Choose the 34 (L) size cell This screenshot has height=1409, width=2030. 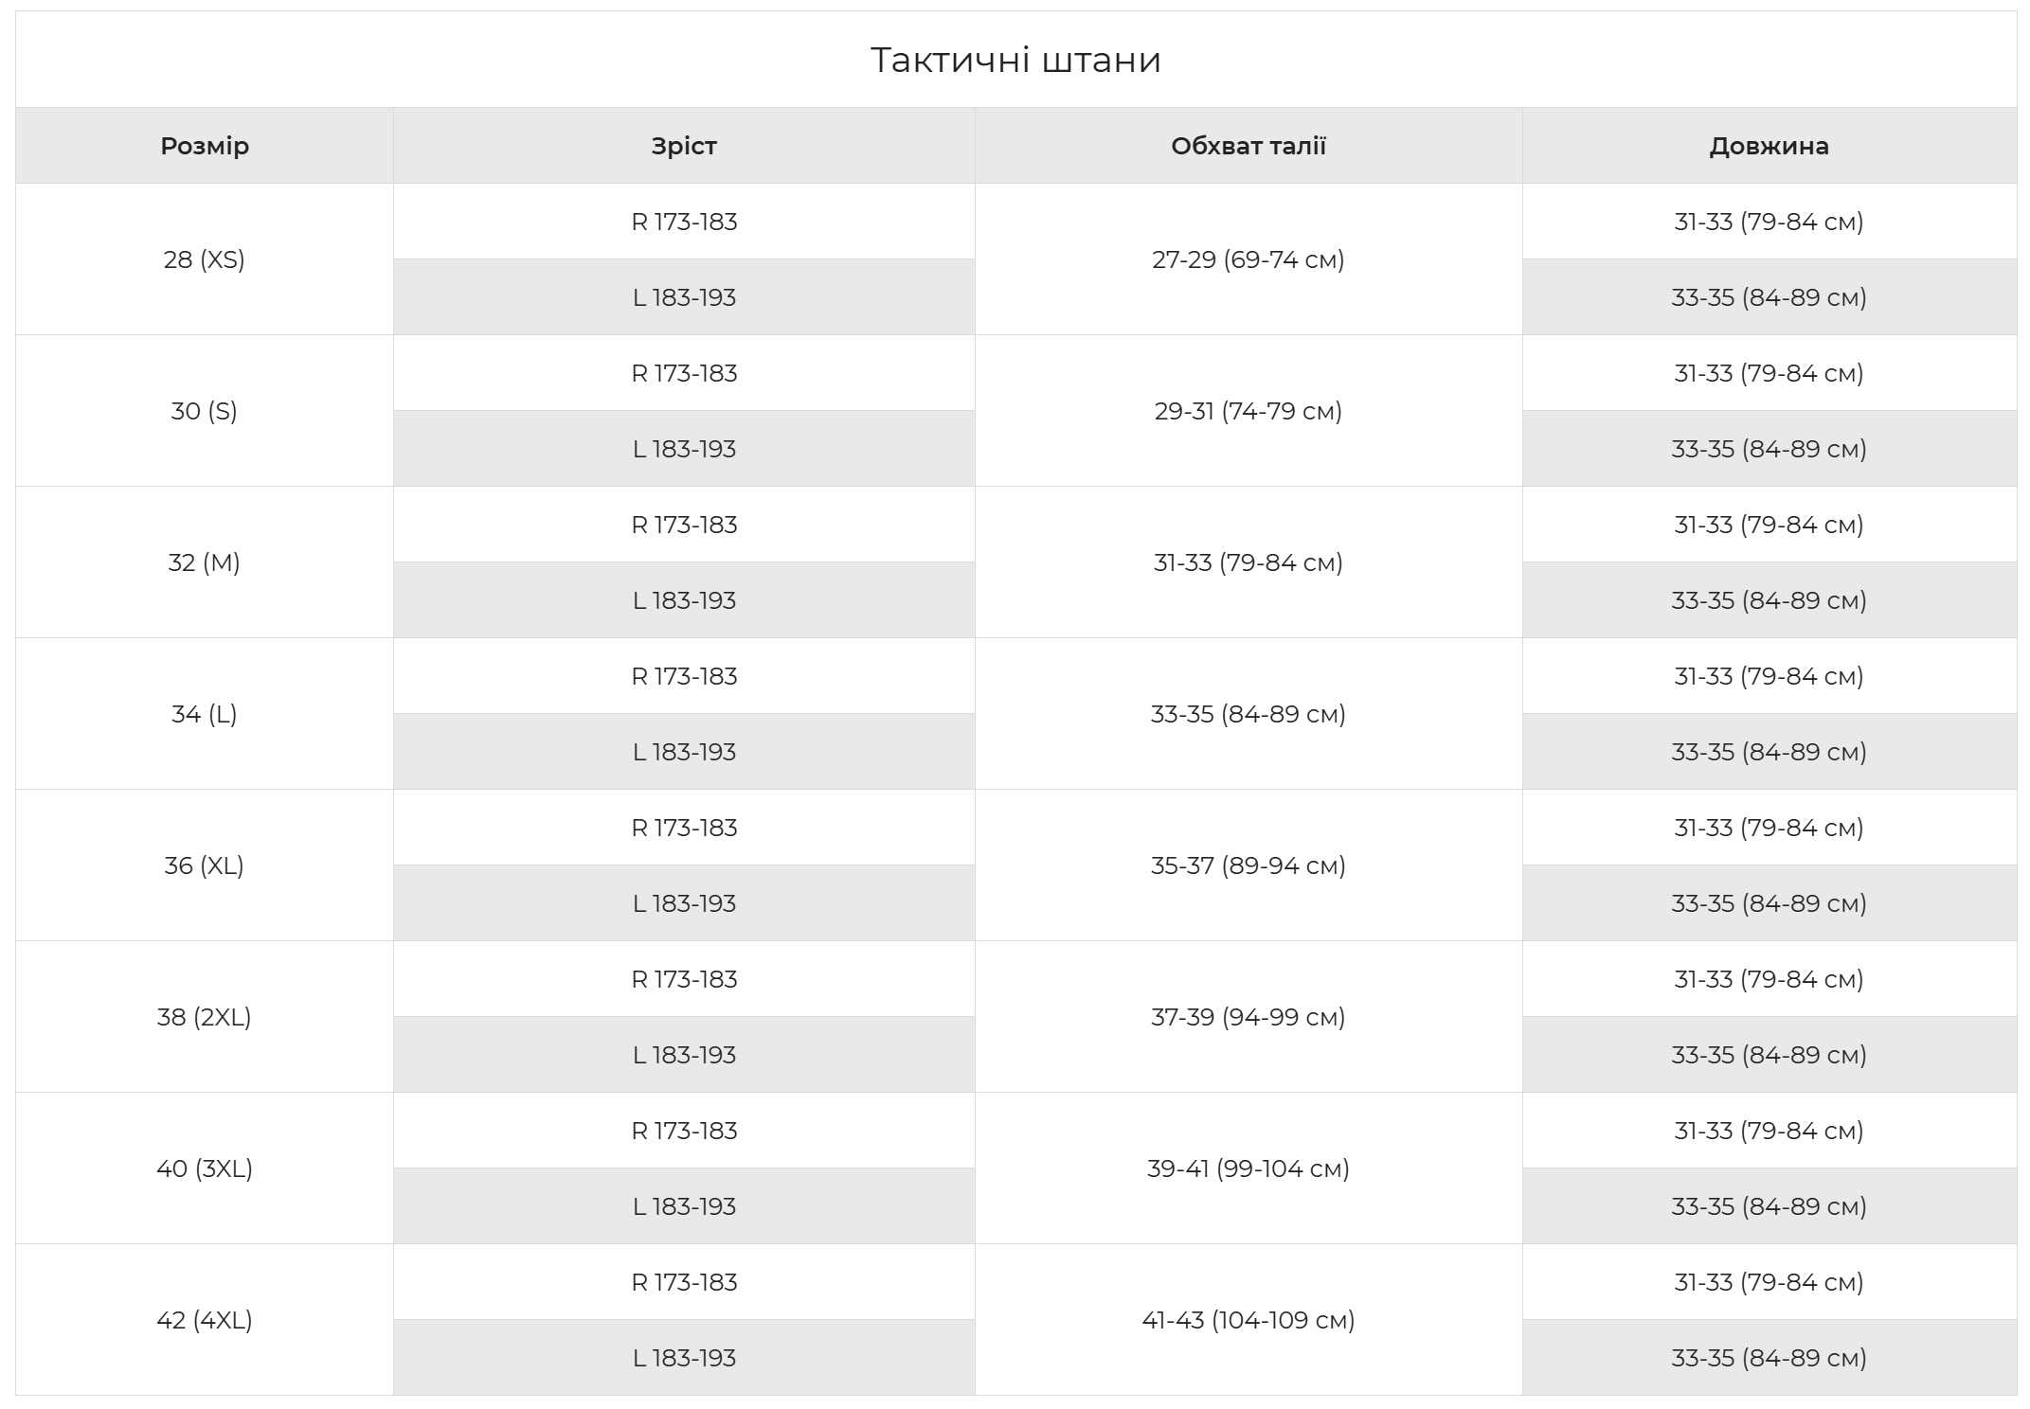(205, 714)
